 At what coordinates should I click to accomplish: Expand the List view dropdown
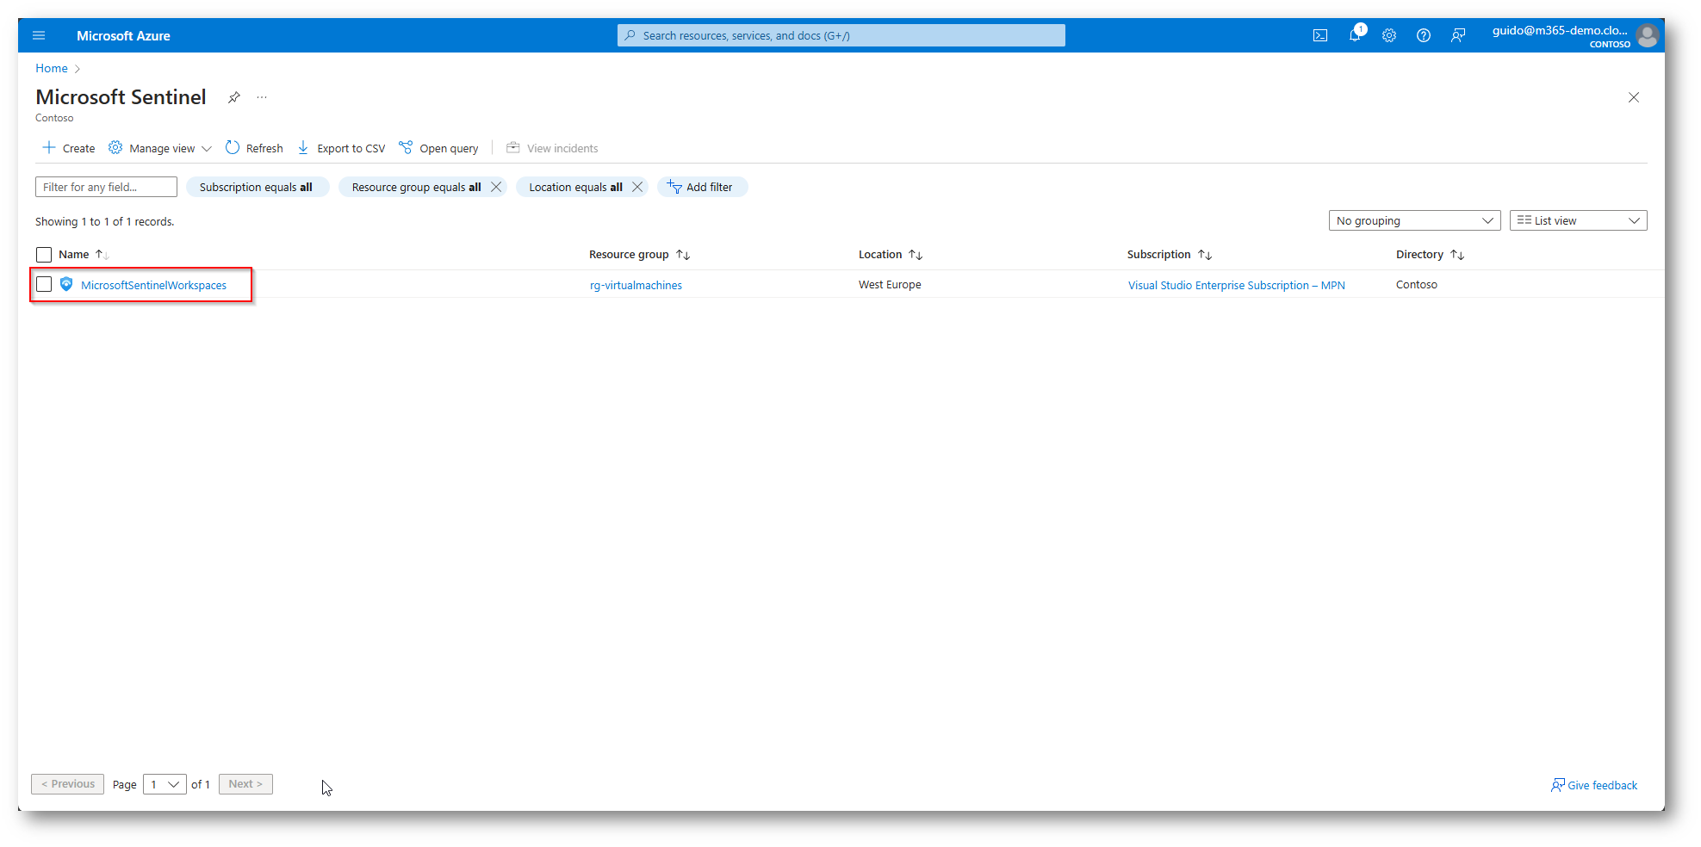(x=1578, y=220)
